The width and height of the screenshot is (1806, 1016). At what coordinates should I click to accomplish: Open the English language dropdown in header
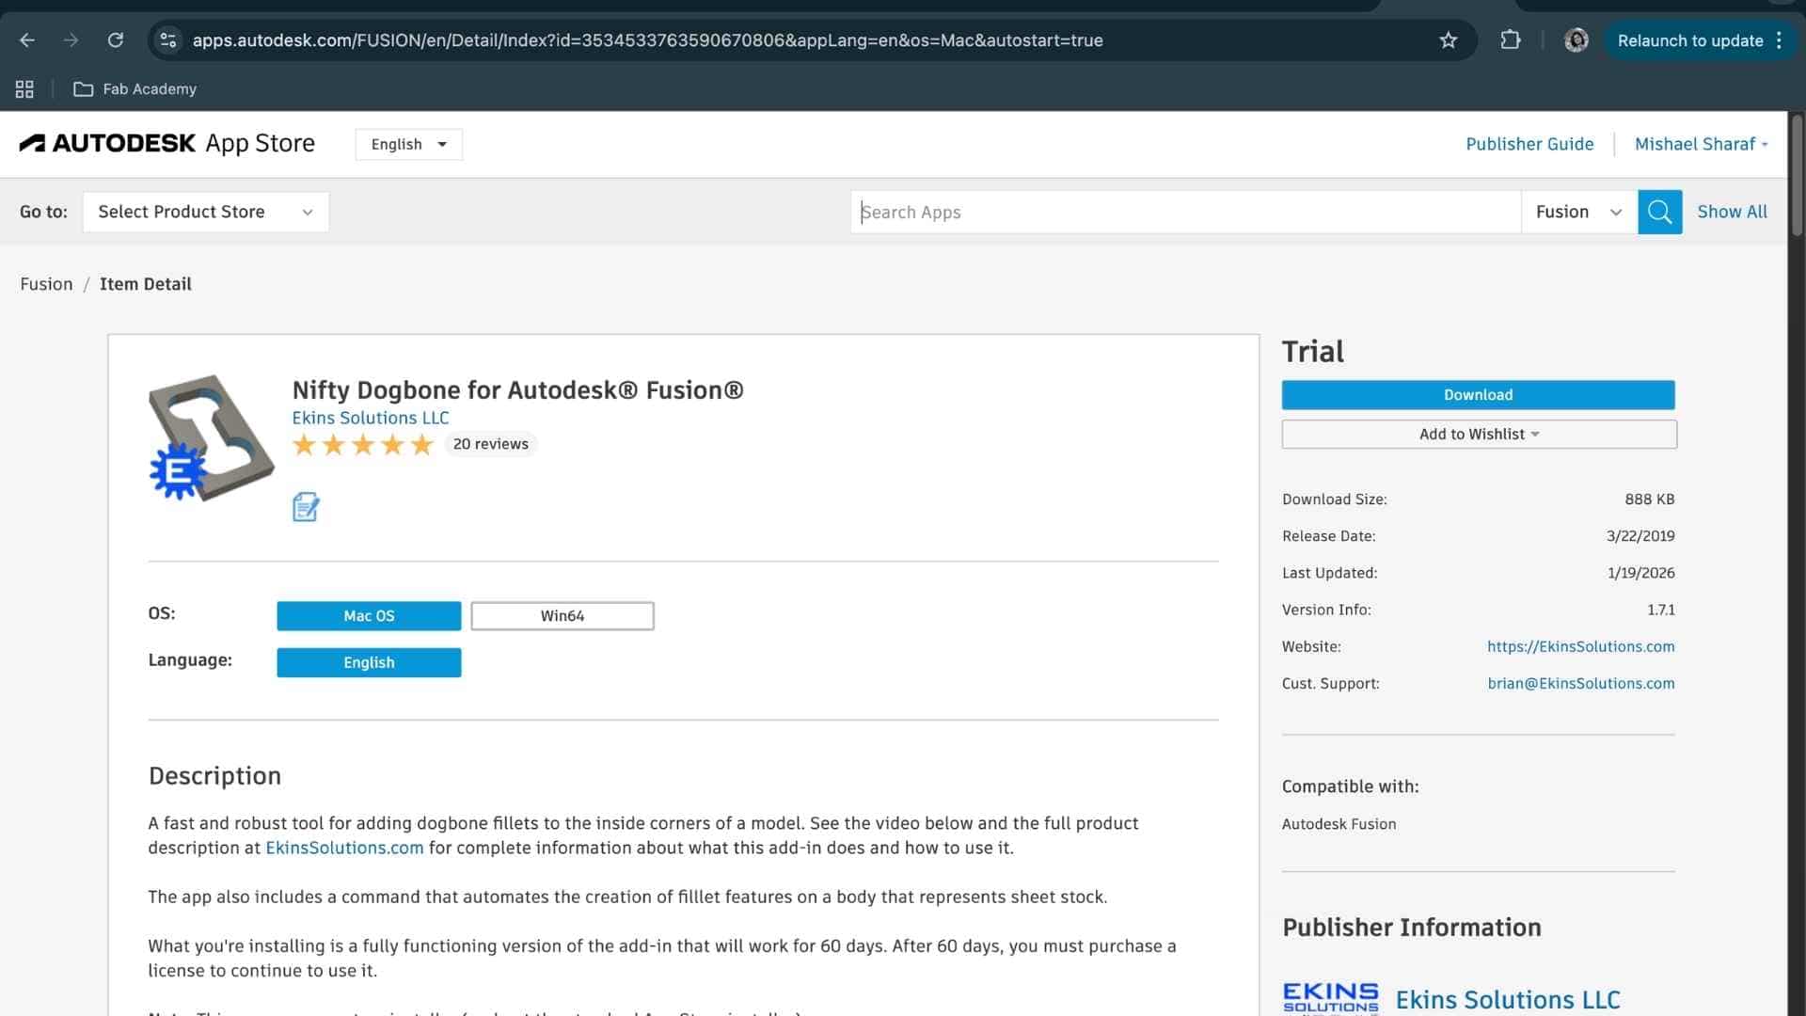408,144
